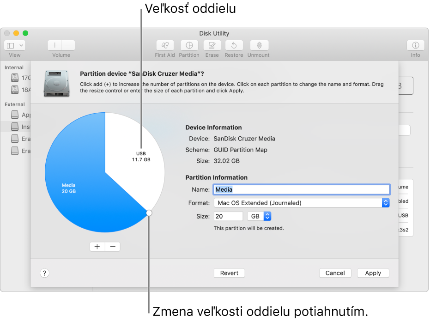
Task: Remove partition with minus under pie
Action: pos(112,247)
